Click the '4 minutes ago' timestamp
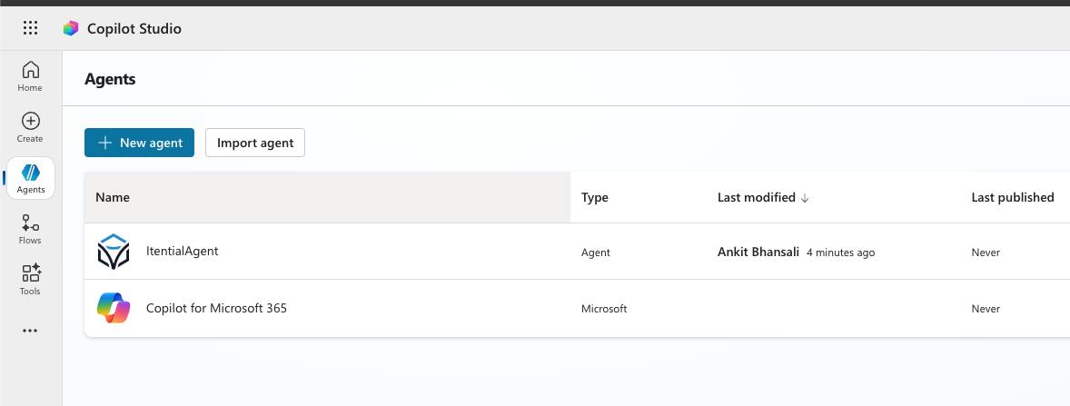The height and width of the screenshot is (406, 1070). pyautogui.click(x=841, y=253)
